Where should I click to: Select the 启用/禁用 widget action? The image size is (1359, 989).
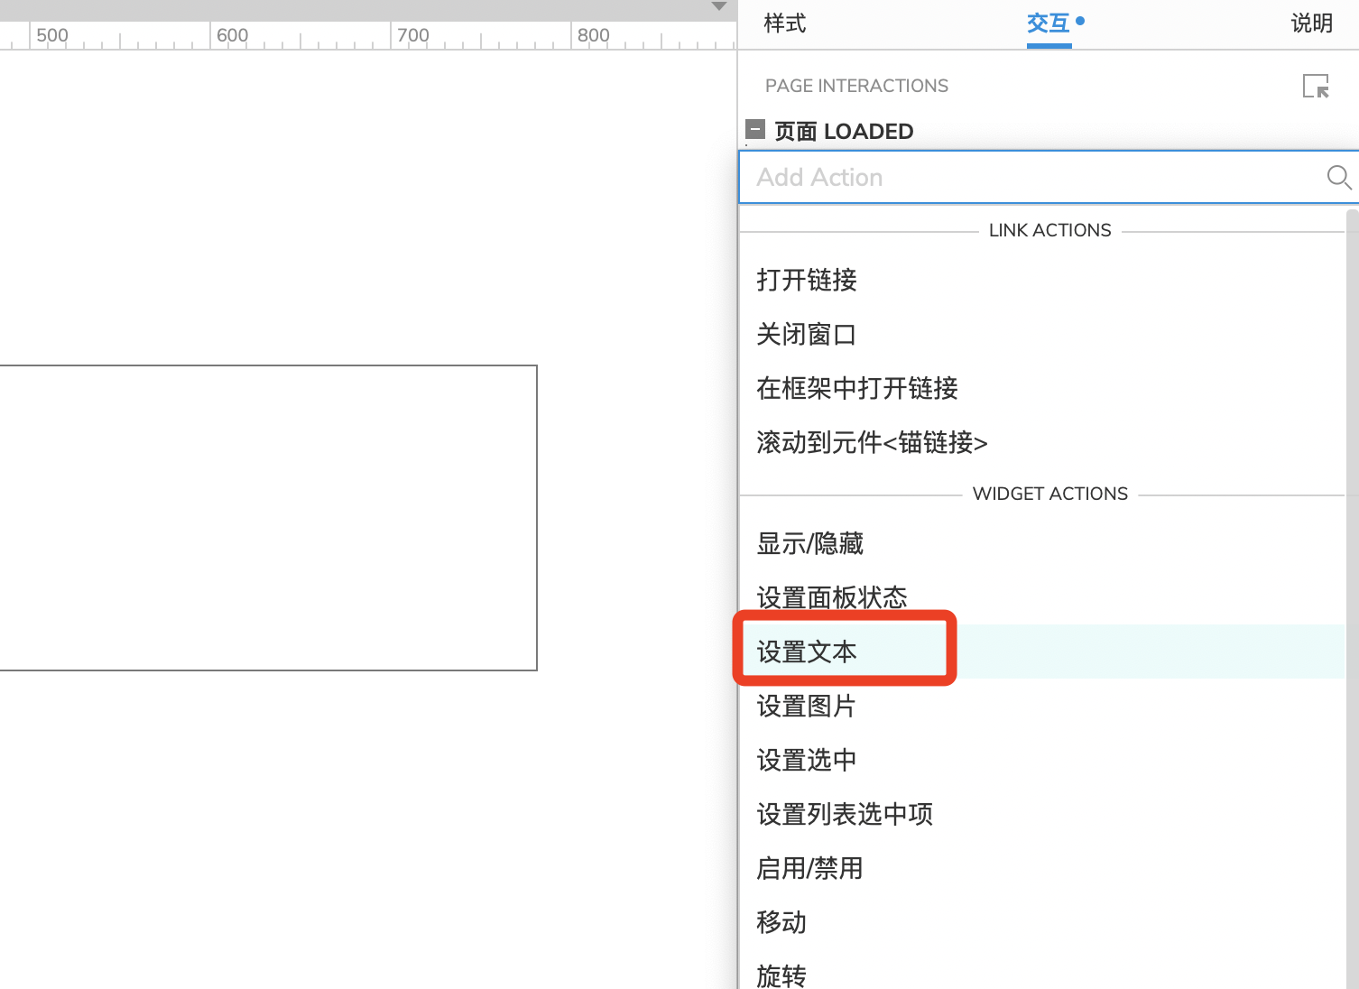(x=809, y=868)
